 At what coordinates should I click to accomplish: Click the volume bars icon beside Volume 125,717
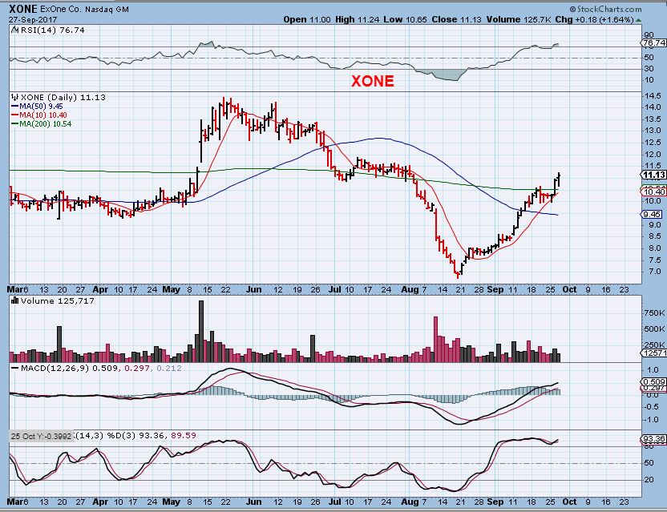[x=15, y=300]
